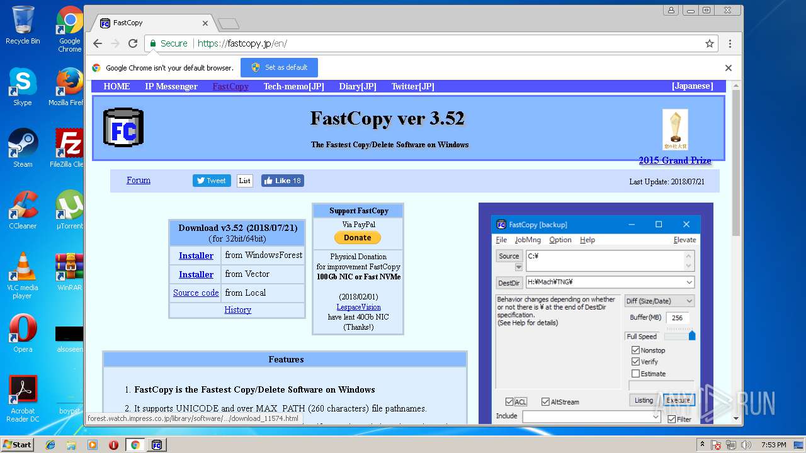The height and width of the screenshot is (453, 806).
Task: Download Installer from Vector
Action: pyautogui.click(x=196, y=274)
